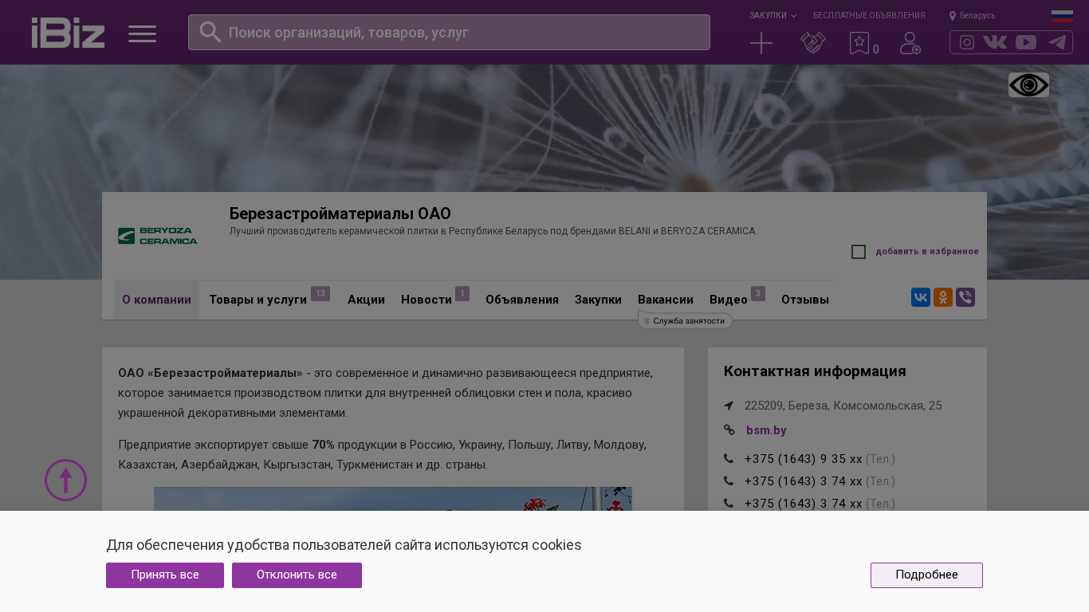Open the YouTube channel icon
Image resolution: width=1089 pixels, height=612 pixels.
tap(1026, 42)
